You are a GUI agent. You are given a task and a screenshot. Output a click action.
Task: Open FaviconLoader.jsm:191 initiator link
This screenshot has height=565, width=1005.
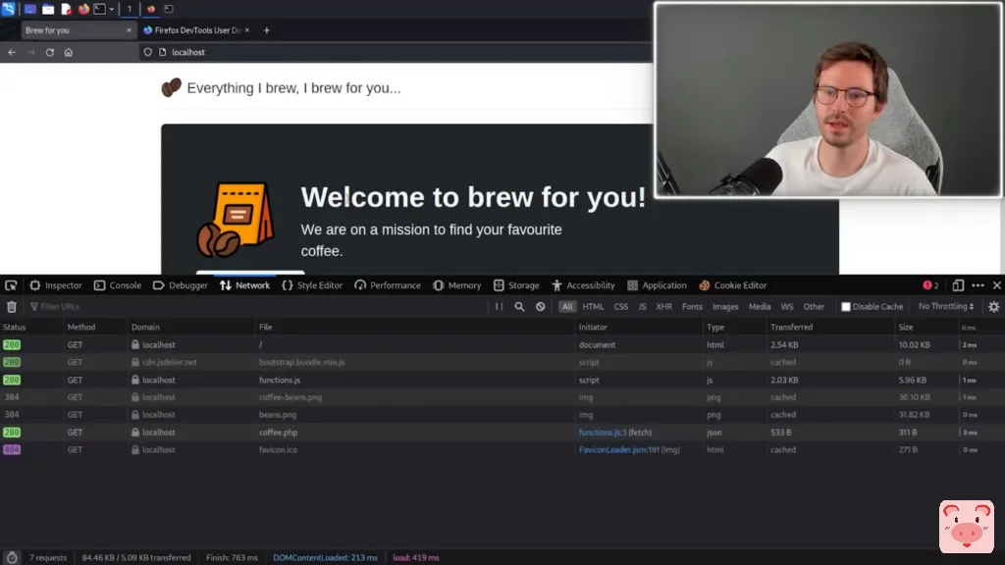click(x=619, y=449)
